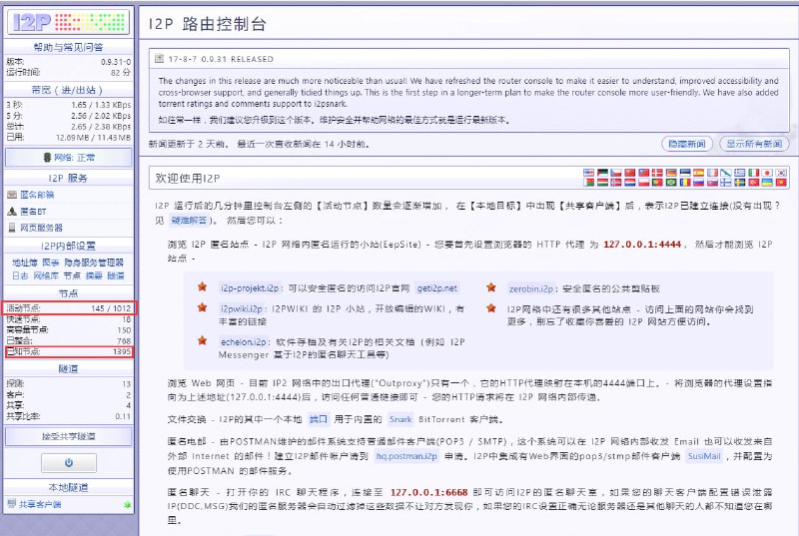This screenshot has width=799, height=536.
Task: Open the 隧道 link under I2P内部设置
Action: (116, 275)
